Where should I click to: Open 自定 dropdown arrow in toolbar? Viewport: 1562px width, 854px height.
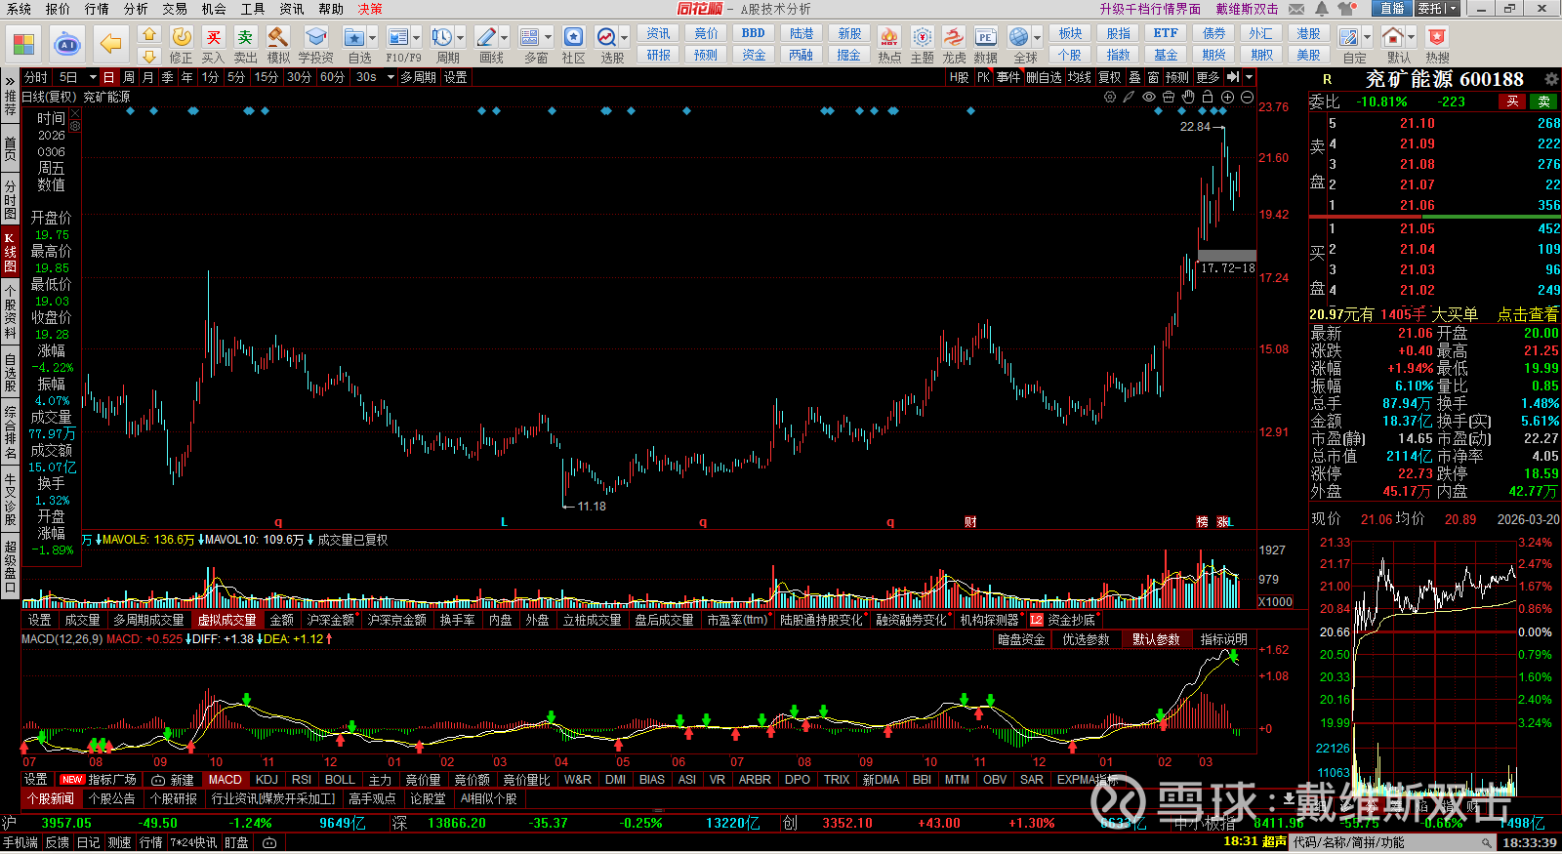click(1367, 38)
